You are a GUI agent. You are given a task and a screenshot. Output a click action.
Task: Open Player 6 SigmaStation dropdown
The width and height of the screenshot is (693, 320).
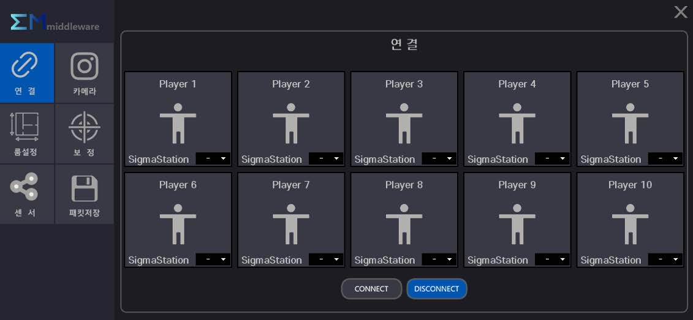pyautogui.click(x=213, y=259)
